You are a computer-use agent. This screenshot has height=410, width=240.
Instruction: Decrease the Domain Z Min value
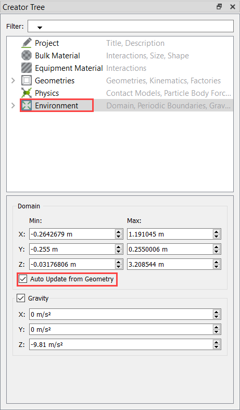click(119, 267)
